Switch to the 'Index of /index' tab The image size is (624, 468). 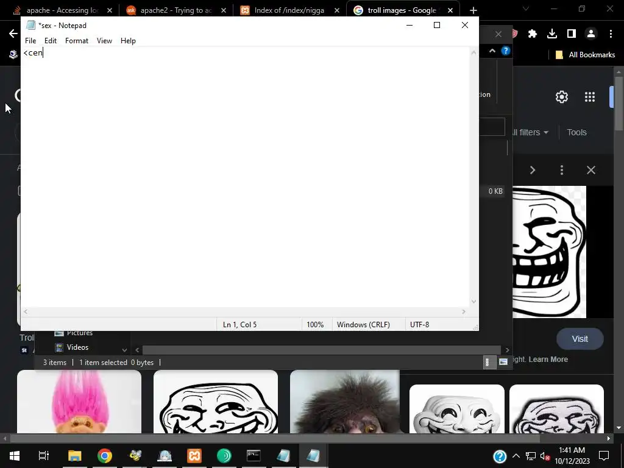click(290, 10)
